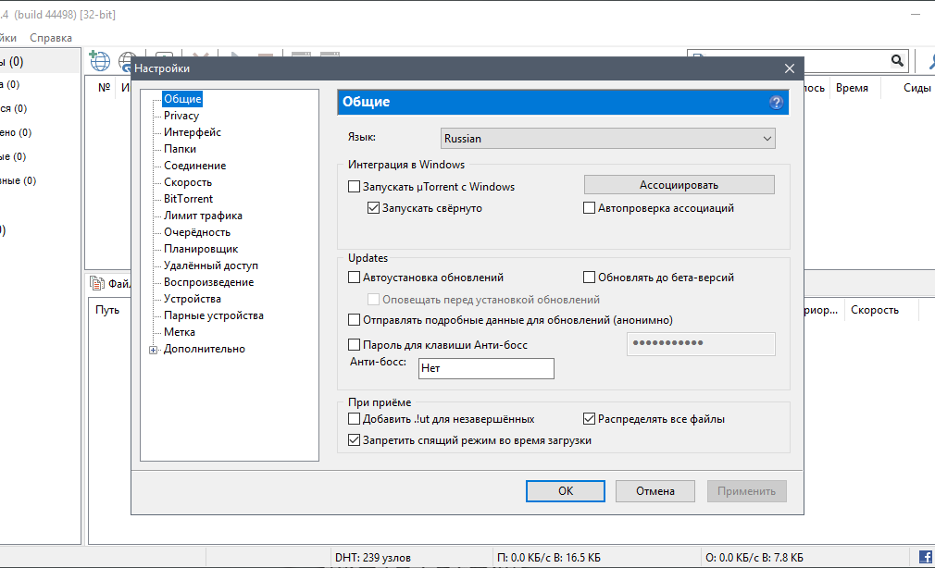Click status bar text П: 0.0 КБ/с
Viewport: 935px width, 568px height.
point(524,558)
